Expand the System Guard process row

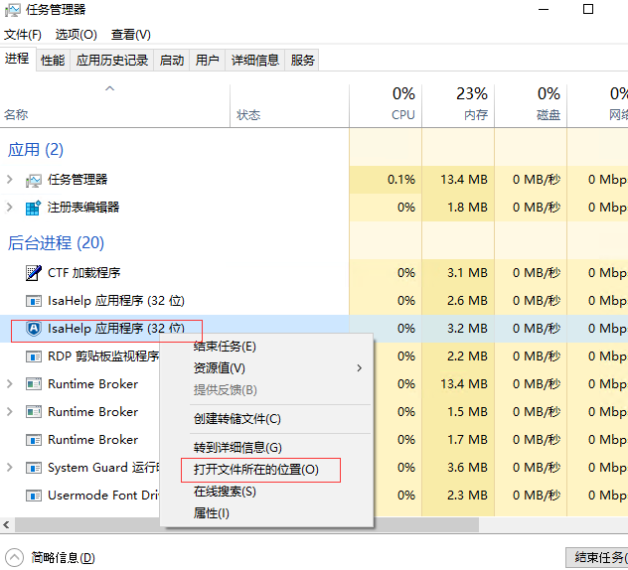10,467
